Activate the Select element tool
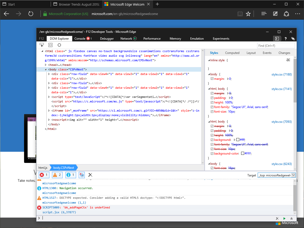Viewport: 304px width, 228px height. click(42, 45)
